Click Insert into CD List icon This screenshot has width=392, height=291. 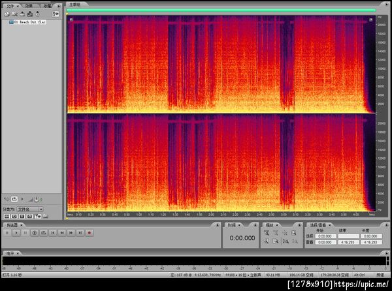30,14
